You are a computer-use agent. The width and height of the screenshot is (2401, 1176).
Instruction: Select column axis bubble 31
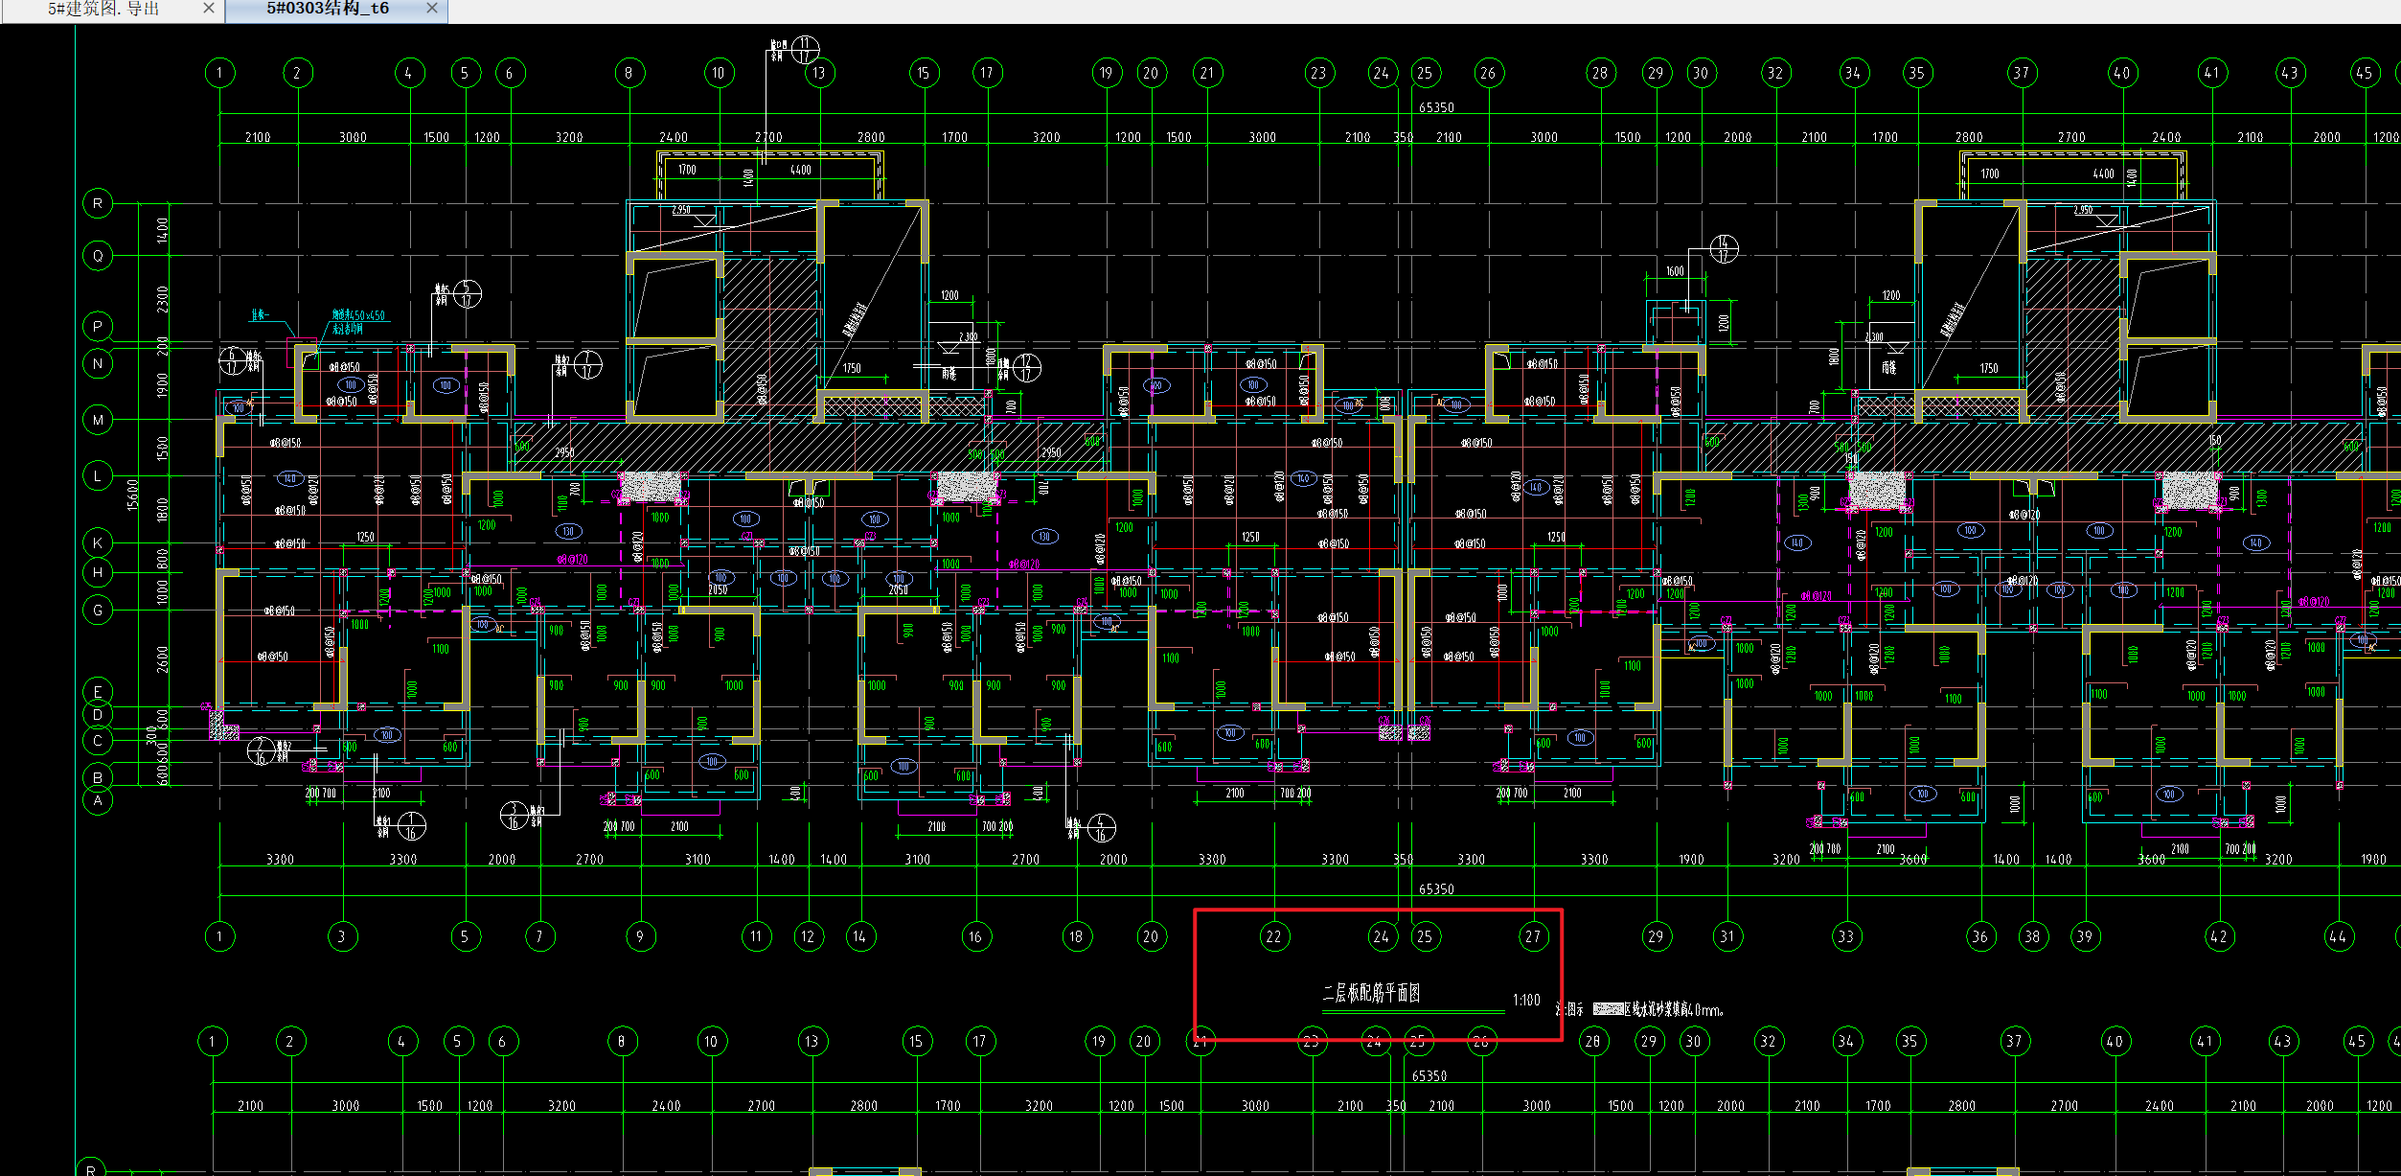pos(1727,936)
